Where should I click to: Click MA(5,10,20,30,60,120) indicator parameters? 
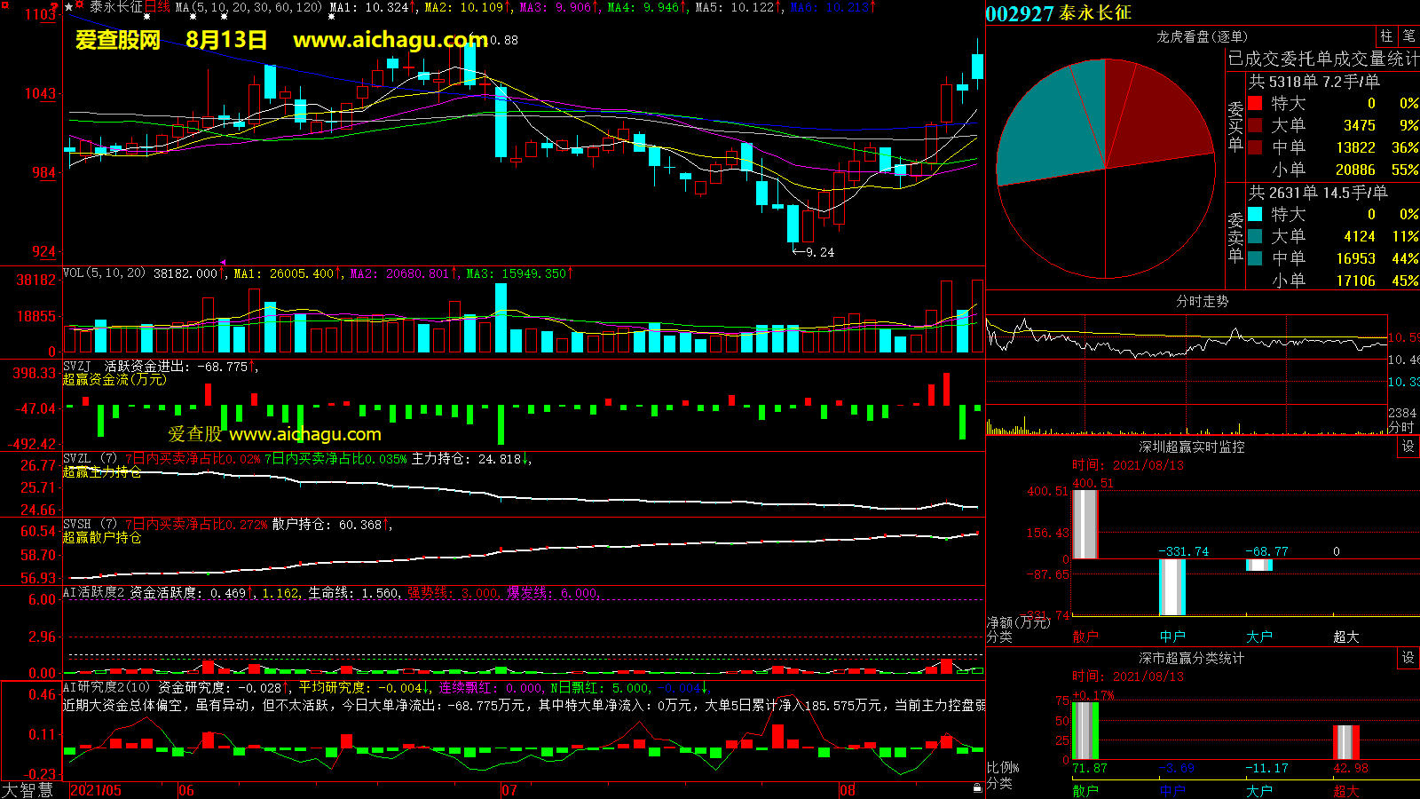click(248, 7)
